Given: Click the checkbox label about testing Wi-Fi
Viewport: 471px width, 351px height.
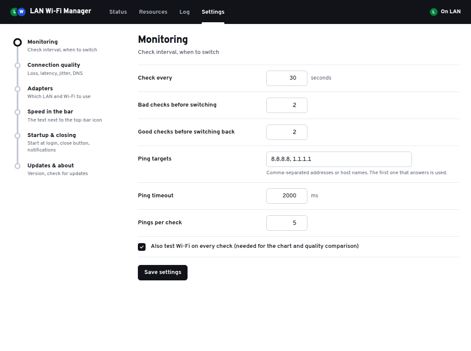Looking at the screenshot, I should click(x=255, y=246).
